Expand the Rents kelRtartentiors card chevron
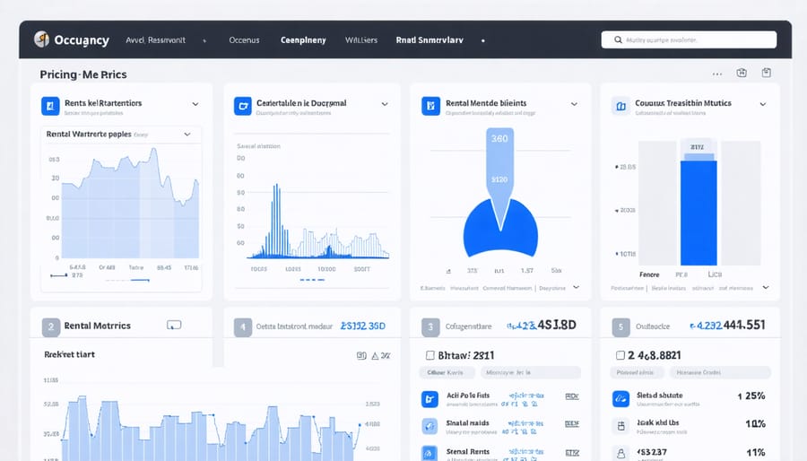 click(195, 105)
